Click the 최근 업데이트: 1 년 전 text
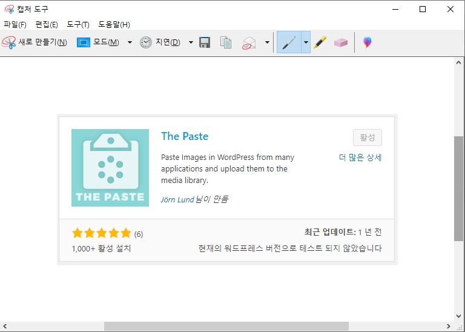 [x=343, y=231]
